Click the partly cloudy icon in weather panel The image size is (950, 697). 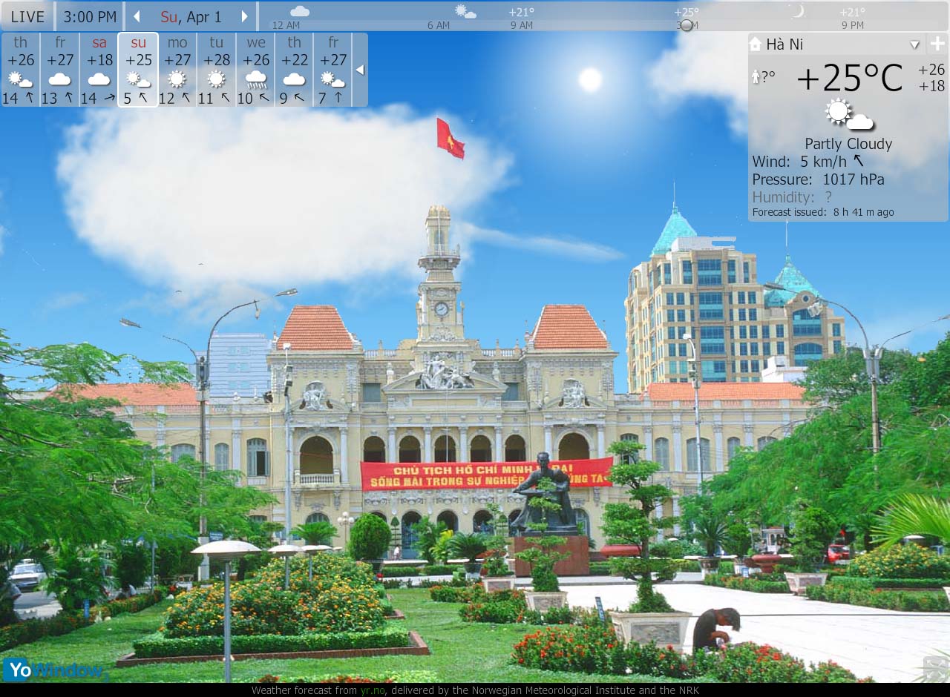(x=848, y=115)
